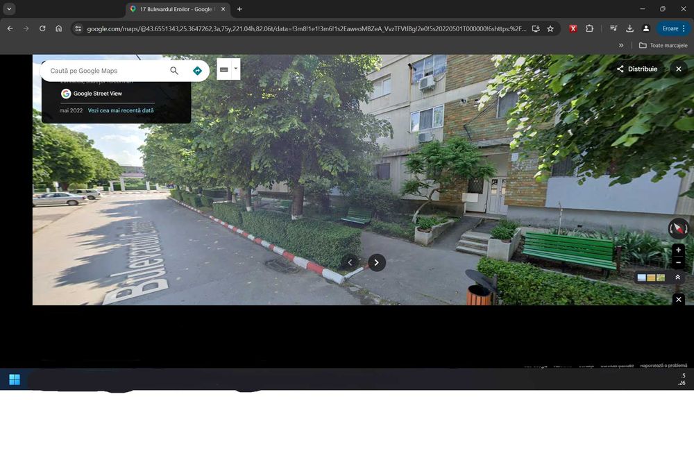Click the Maps search magnifier
This screenshot has height=469, width=694.
coord(174,71)
